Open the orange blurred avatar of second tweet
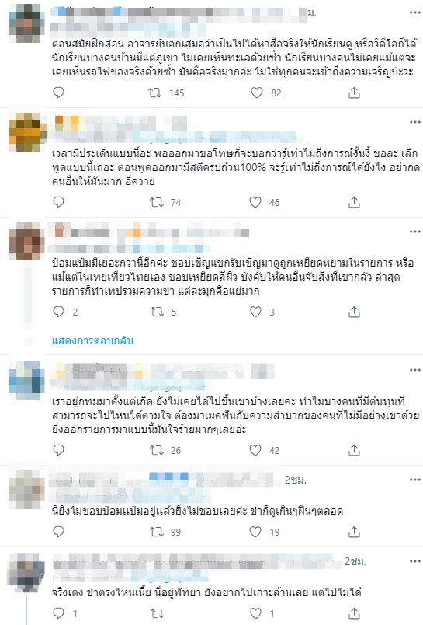This screenshot has height=625, width=423. [x=26, y=131]
